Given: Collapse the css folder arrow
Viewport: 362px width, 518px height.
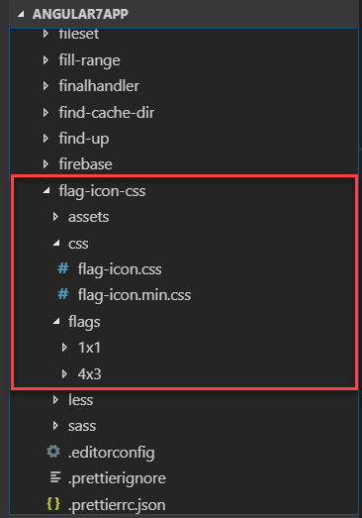Looking at the screenshot, I should point(56,243).
